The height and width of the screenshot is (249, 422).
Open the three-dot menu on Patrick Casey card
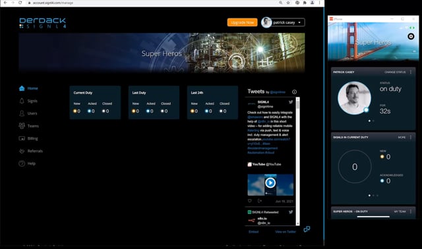coord(411,72)
